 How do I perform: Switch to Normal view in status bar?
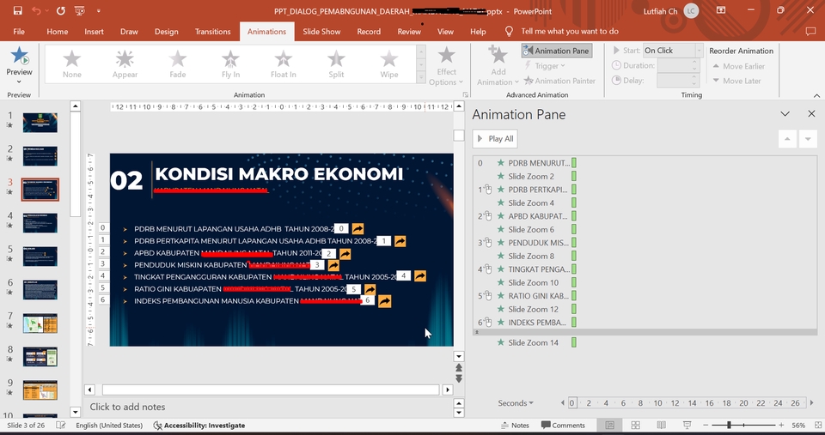(610, 425)
